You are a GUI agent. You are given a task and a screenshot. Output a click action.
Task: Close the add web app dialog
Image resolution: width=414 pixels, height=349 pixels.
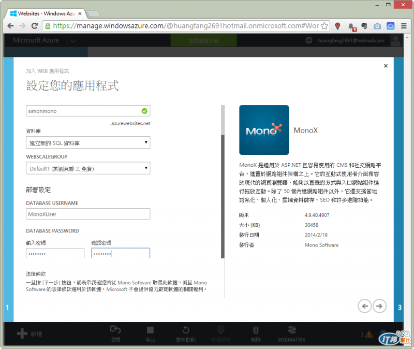(386, 66)
